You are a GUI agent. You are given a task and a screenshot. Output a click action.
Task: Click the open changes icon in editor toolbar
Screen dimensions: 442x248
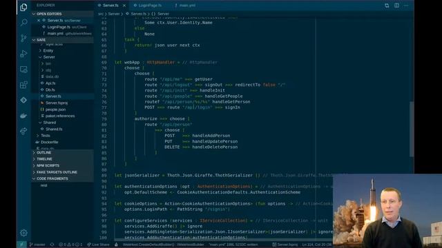pos(387,6)
